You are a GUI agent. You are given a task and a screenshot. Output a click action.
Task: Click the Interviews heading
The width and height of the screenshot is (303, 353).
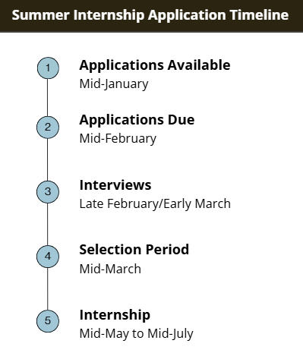pyautogui.click(x=115, y=185)
